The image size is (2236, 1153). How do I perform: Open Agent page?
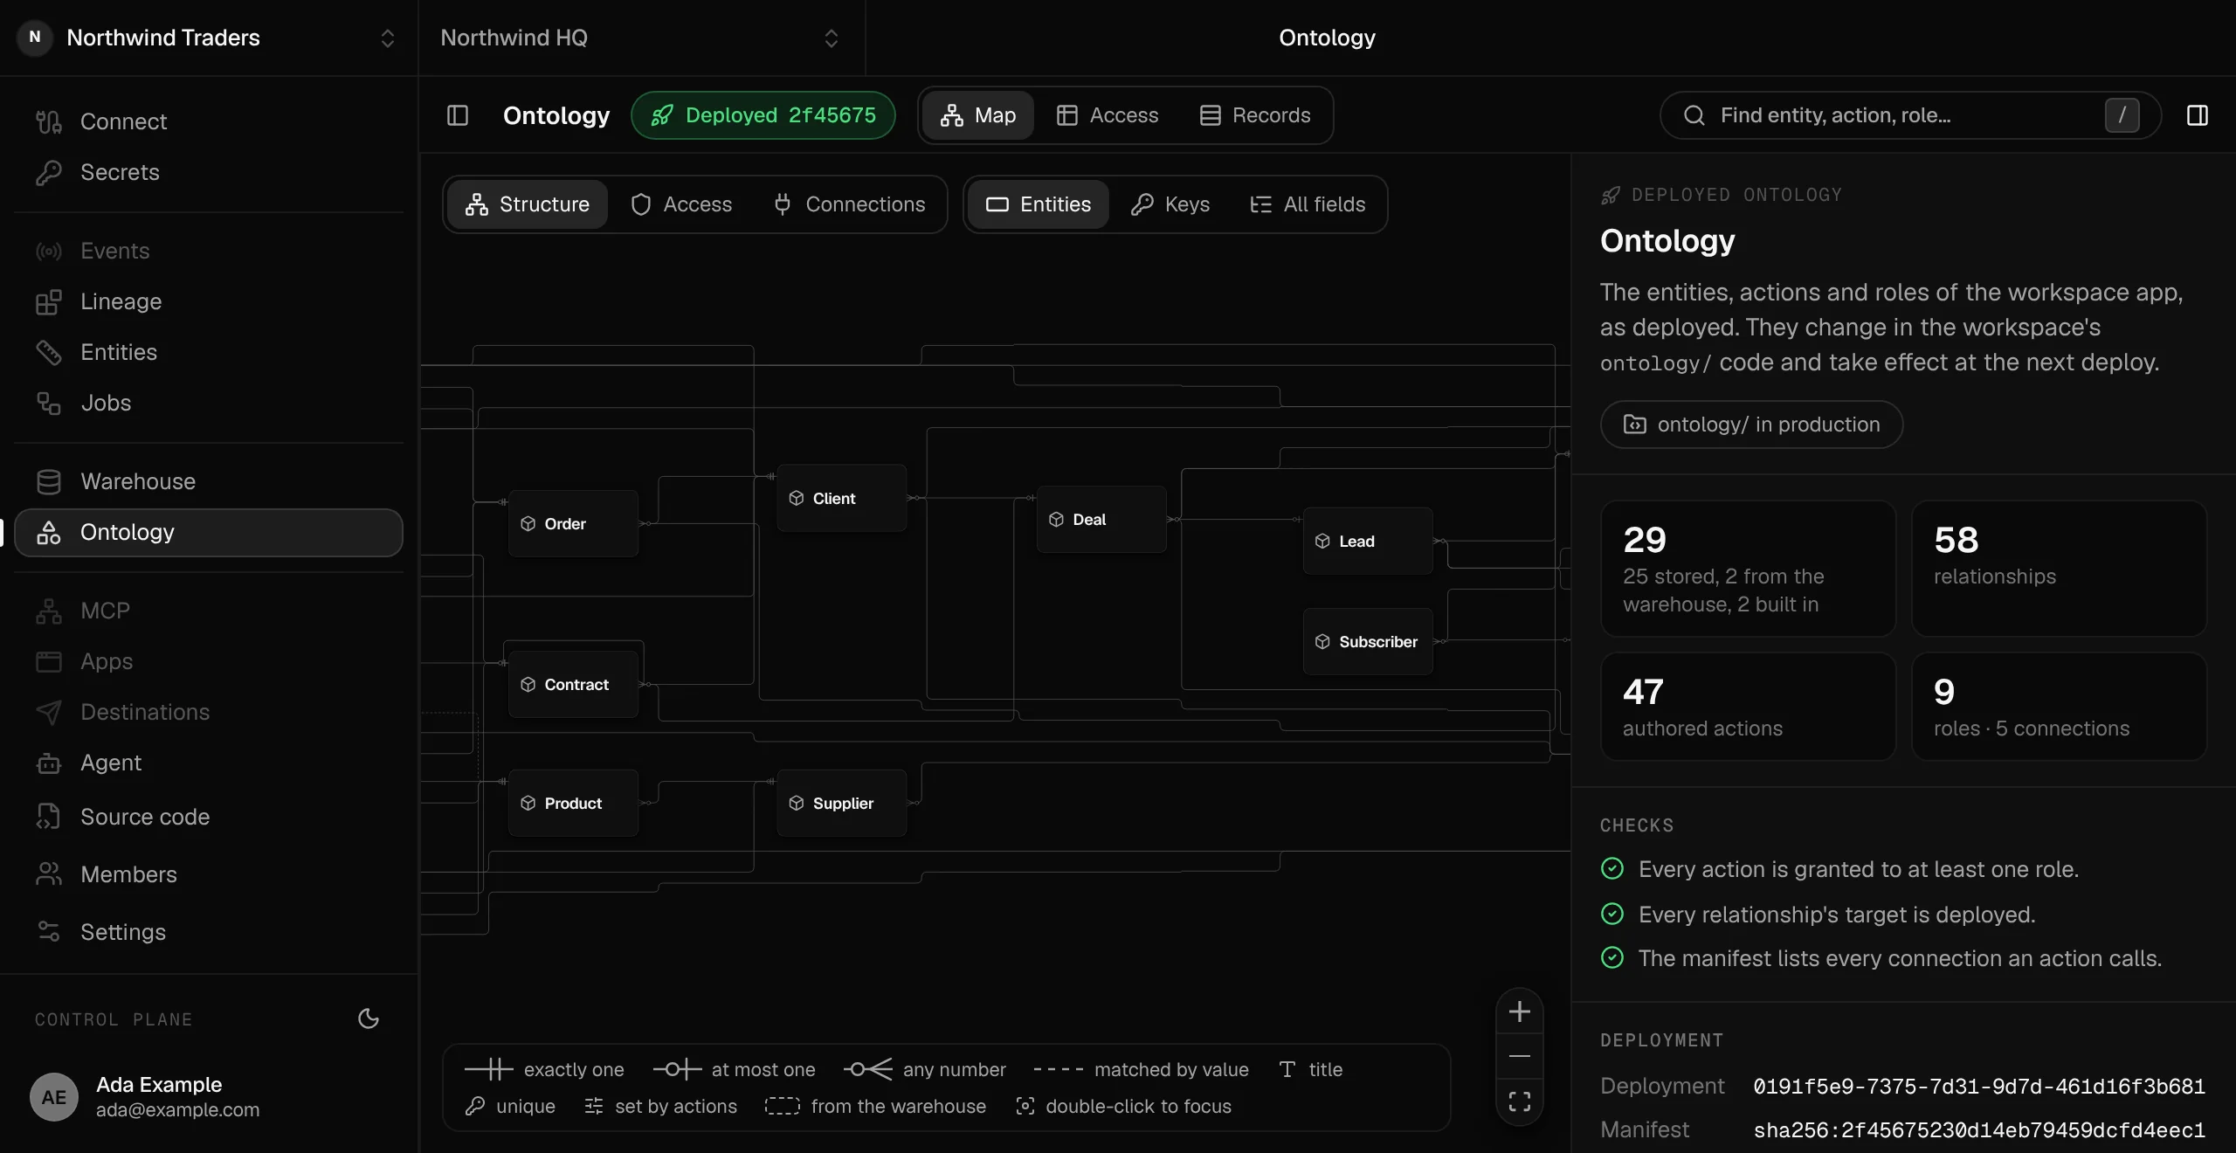click(x=209, y=763)
